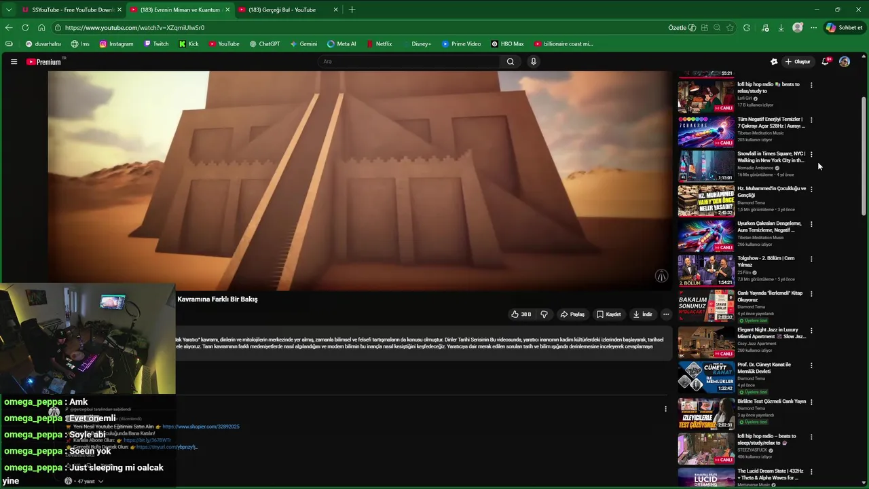Open browser settings and more ellipsis
The height and width of the screenshot is (489, 869).
pyautogui.click(x=813, y=28)
